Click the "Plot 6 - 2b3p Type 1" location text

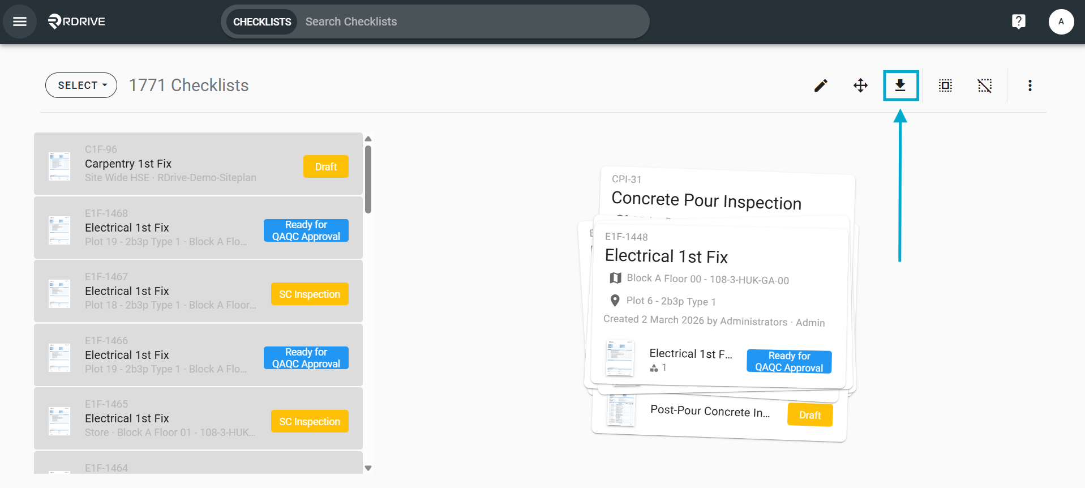(x=671, y=301)
